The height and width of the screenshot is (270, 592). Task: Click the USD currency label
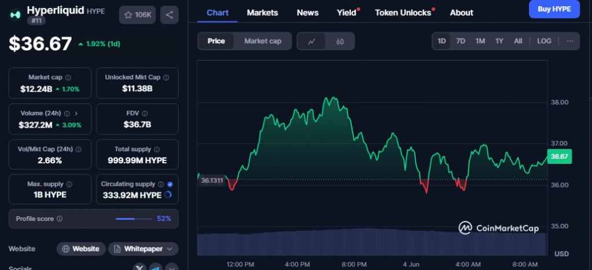pos(562,254)
